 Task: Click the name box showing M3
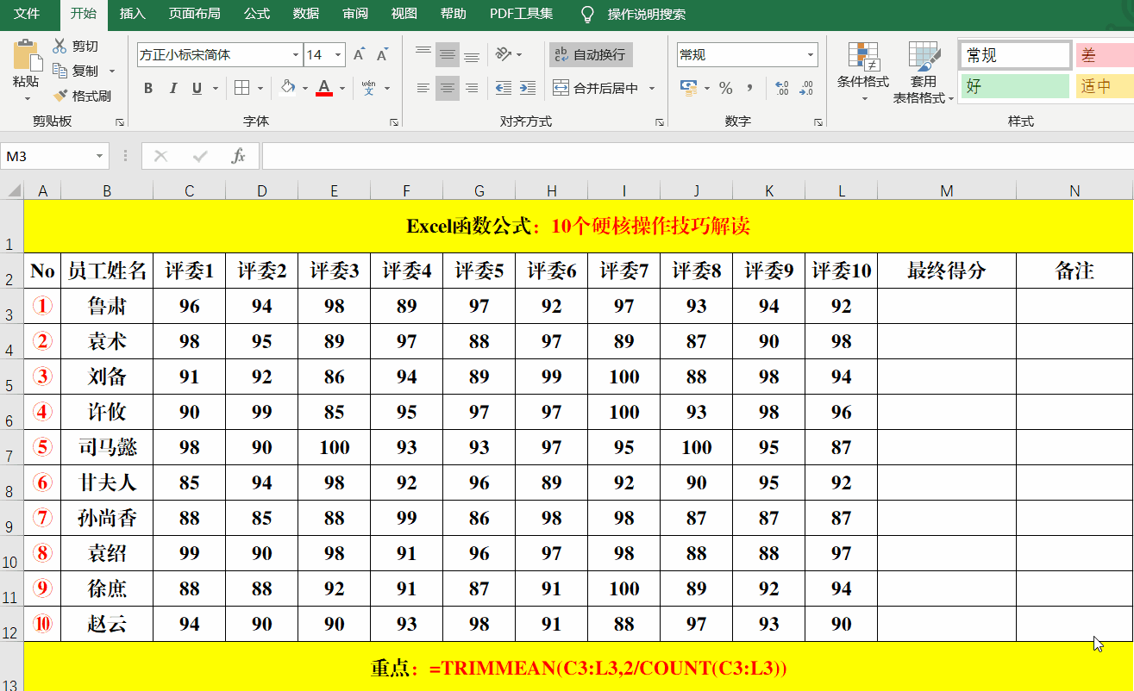tap(48, 155)
